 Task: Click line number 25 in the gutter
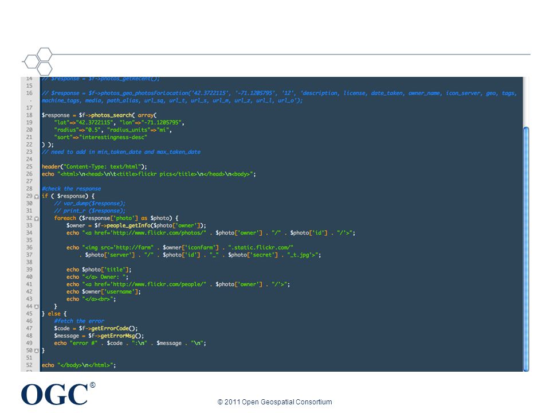(x=29, y=166)
